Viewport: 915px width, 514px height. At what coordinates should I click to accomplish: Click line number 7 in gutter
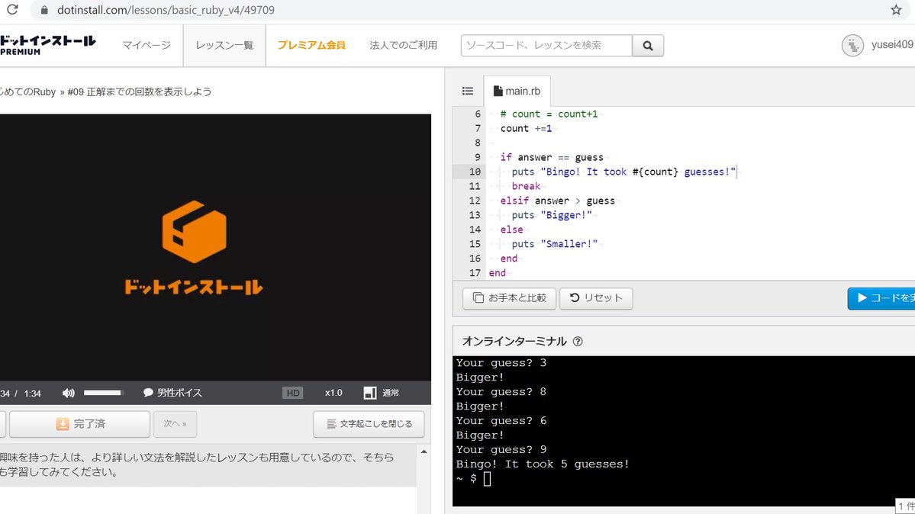pyautogui.click(x=478, y=128)
